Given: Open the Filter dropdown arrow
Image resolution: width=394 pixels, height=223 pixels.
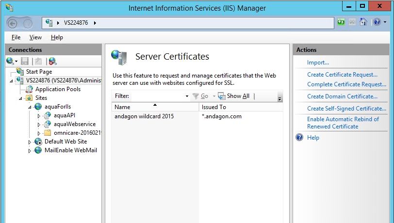Looking at the screenshot, I should (187, 96).
